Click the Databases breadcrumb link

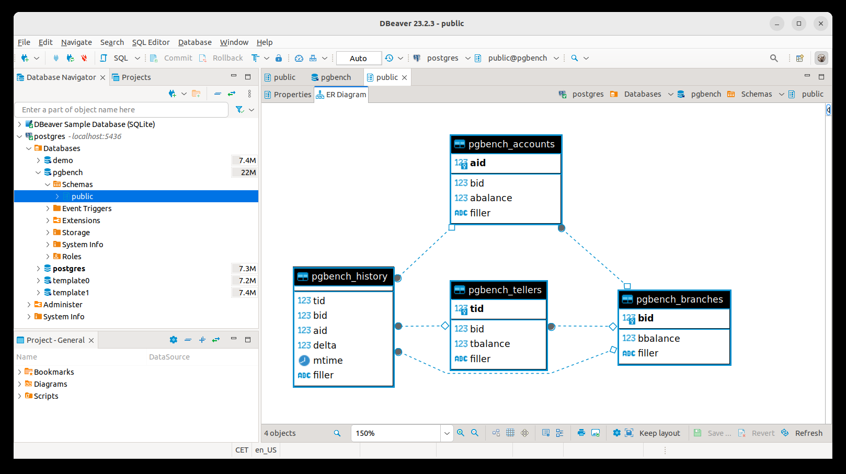tap(643, 94)
